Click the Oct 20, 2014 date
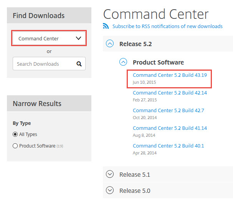This screenshot has width=233, height=199. click(x=145, y=118)
